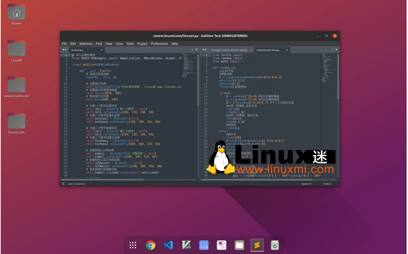Switch to the Package Control.sublime-settings tab
The width and height of the screenshot is (408, 254).
(x=230, y=49)
